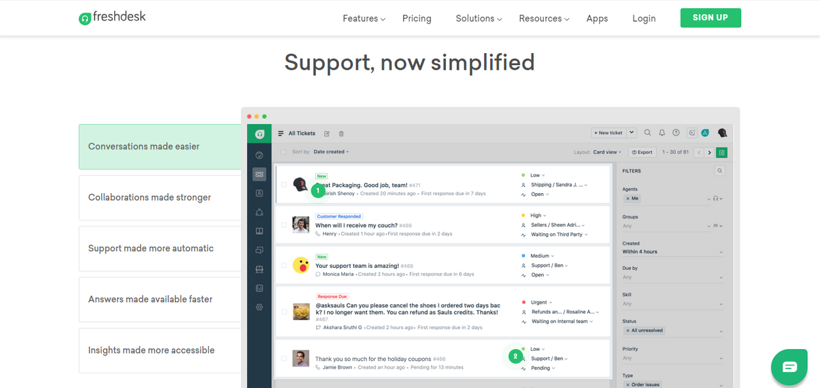Select checkbox for couch ticket #469
This screenshot has width=820, height=388.
click(x=284, y=225)
